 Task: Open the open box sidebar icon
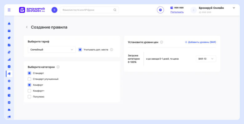[9, 88]
